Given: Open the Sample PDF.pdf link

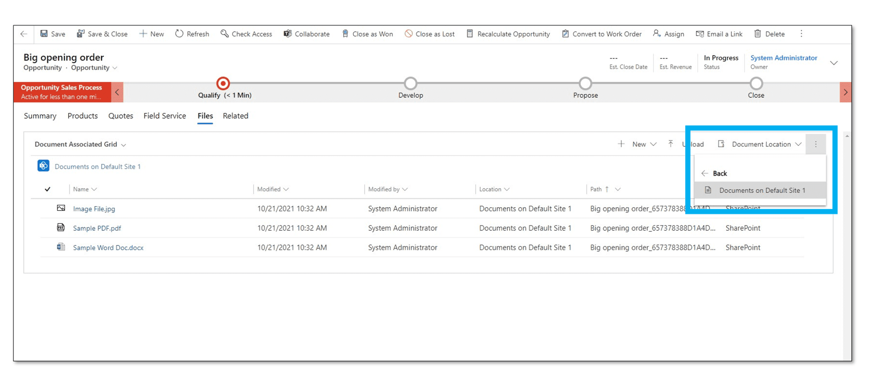Looking at the screenshot, I should click(x=97, y=228).
